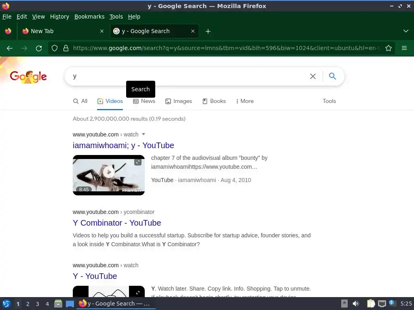This screenshot has width=414, height=310.
Task: Clear the Google search box text
Action: click(313, 76)
